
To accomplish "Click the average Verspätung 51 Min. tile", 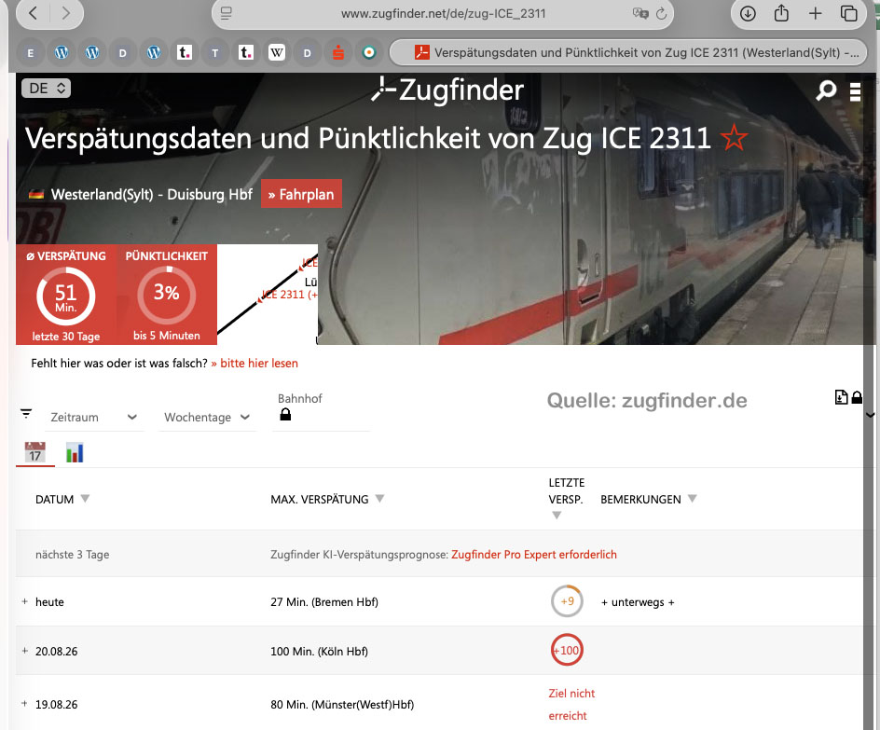I will 65,296.
